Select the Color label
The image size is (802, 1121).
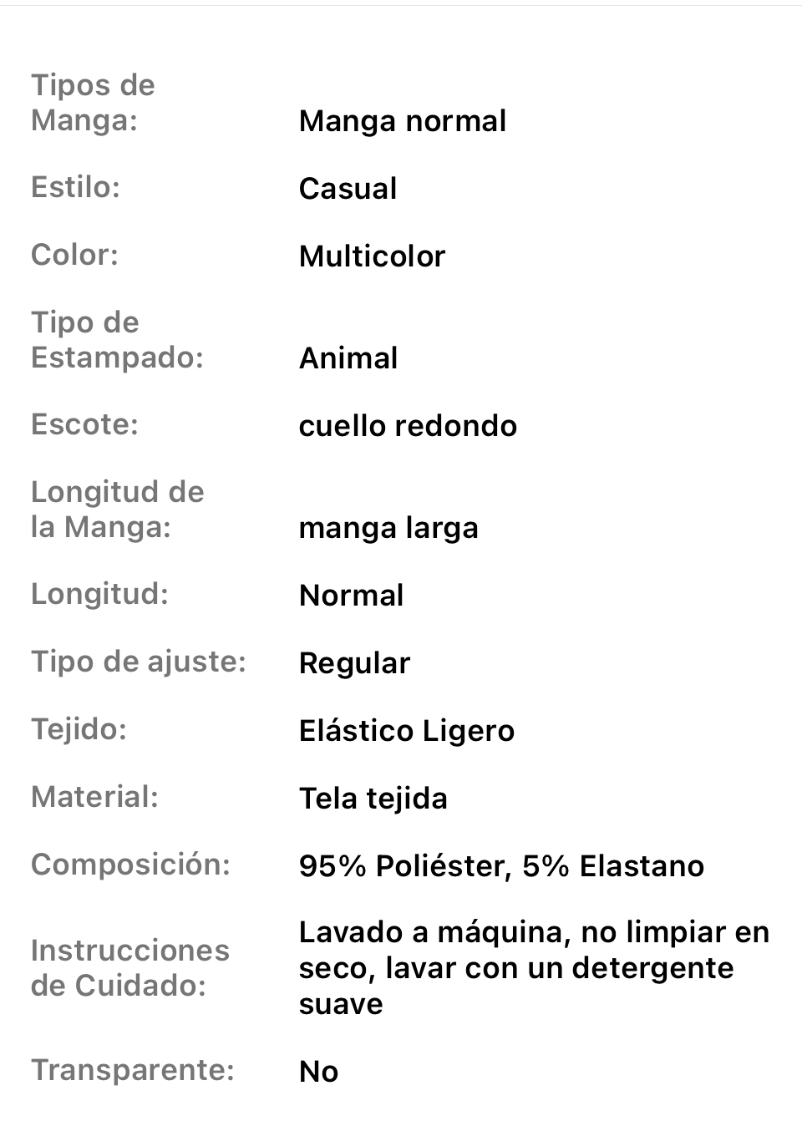tap(74, 255)
